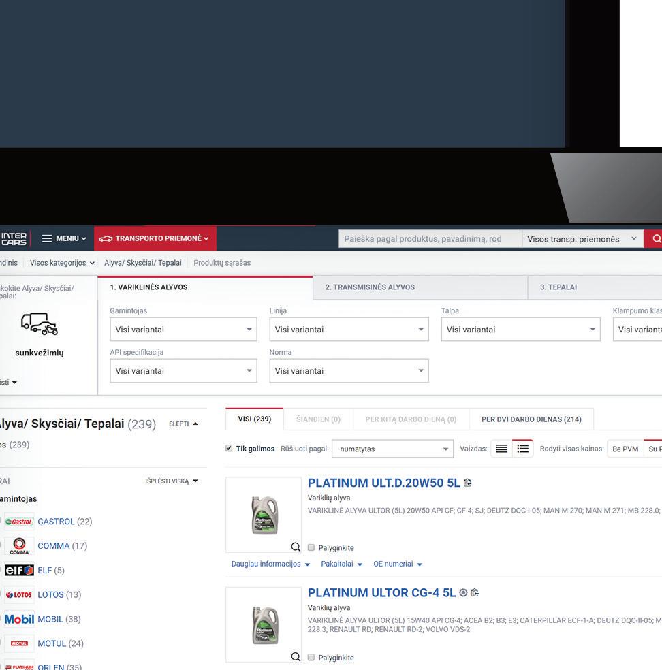Select the Šiandien (0) availability tab

(x=318, y=419)
